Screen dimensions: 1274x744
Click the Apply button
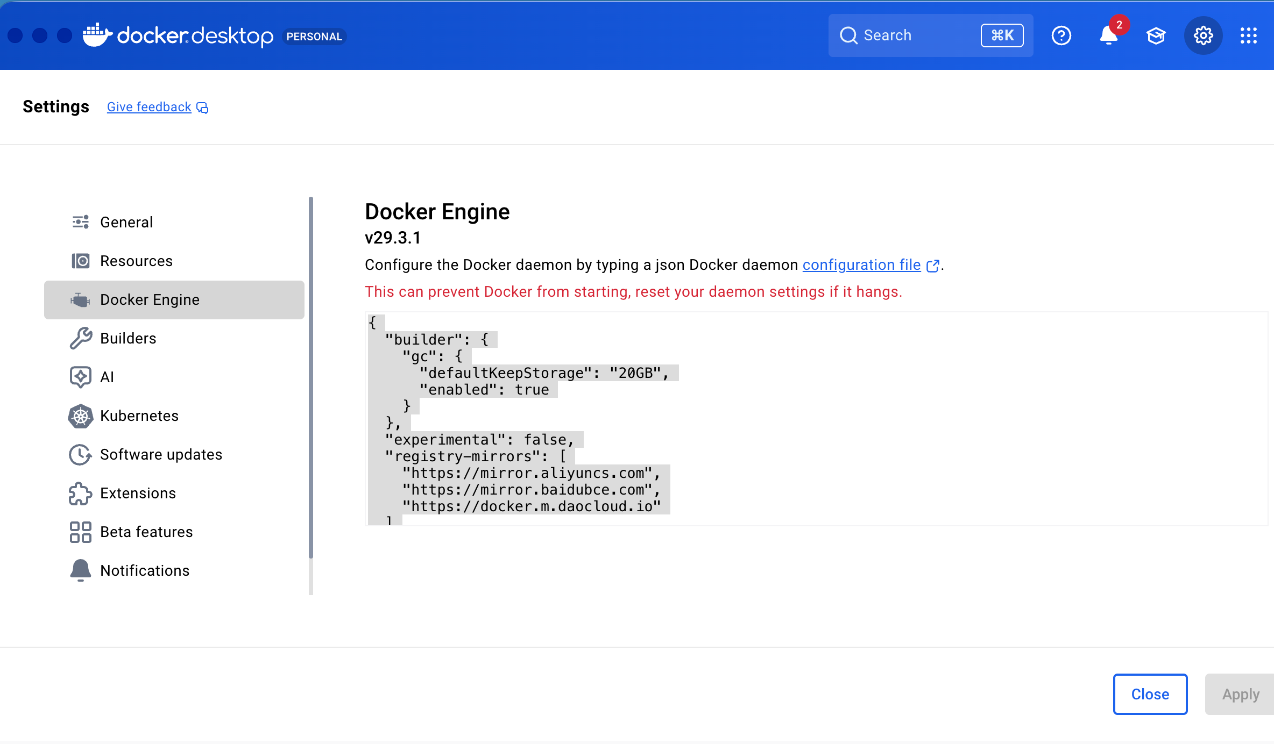1240,694
